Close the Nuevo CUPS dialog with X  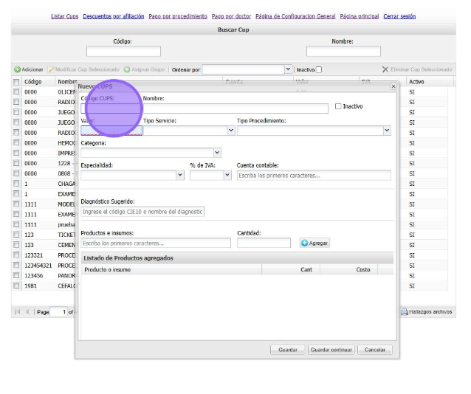click(393, 86)
